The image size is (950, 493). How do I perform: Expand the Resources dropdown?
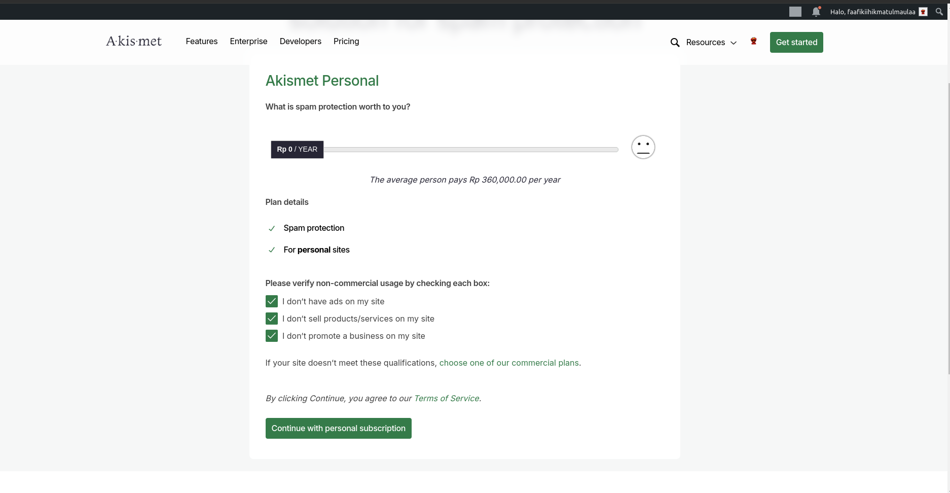[711, 43]
